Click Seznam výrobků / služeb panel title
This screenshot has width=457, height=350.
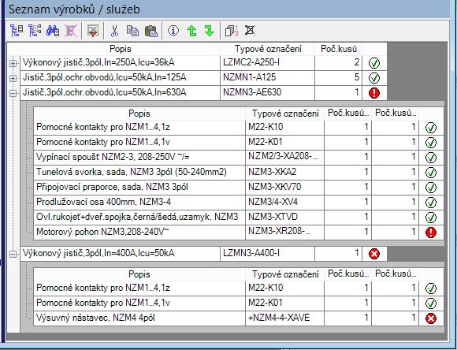74,9
